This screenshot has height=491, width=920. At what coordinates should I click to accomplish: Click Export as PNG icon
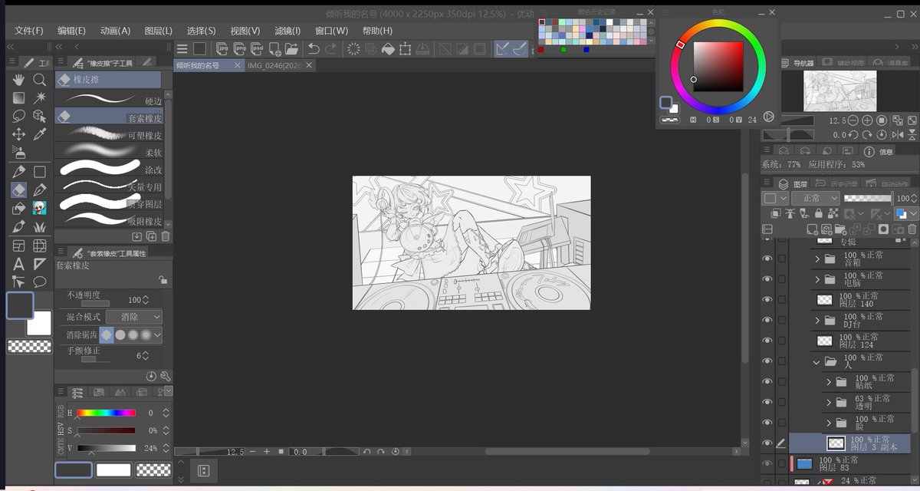tap(240, 48)
